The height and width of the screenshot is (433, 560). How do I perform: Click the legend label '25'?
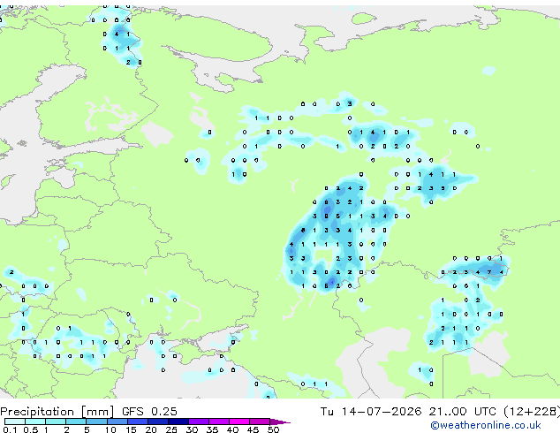click(171, 429)
